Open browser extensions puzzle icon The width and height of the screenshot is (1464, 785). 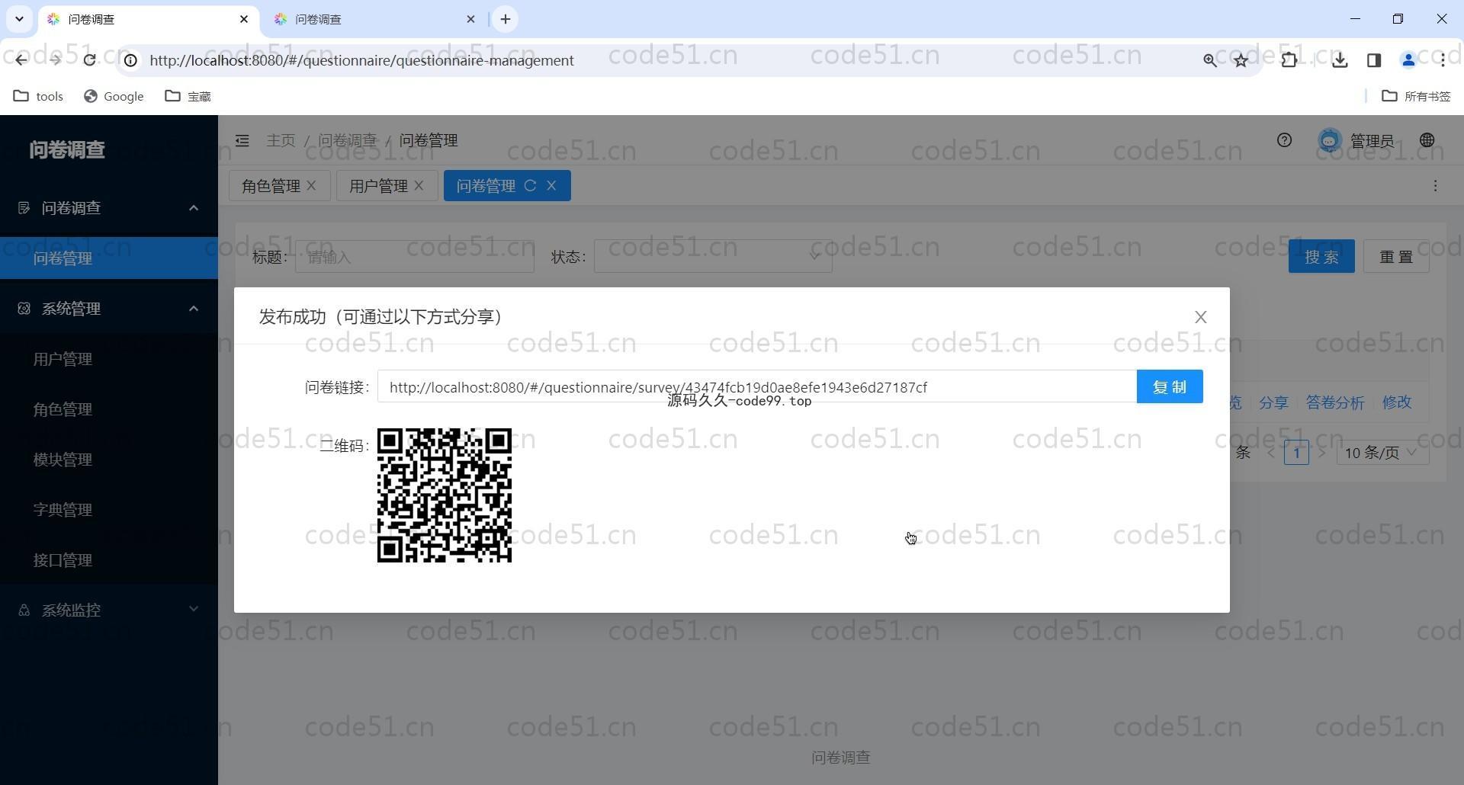click(x=1289, y=60)
